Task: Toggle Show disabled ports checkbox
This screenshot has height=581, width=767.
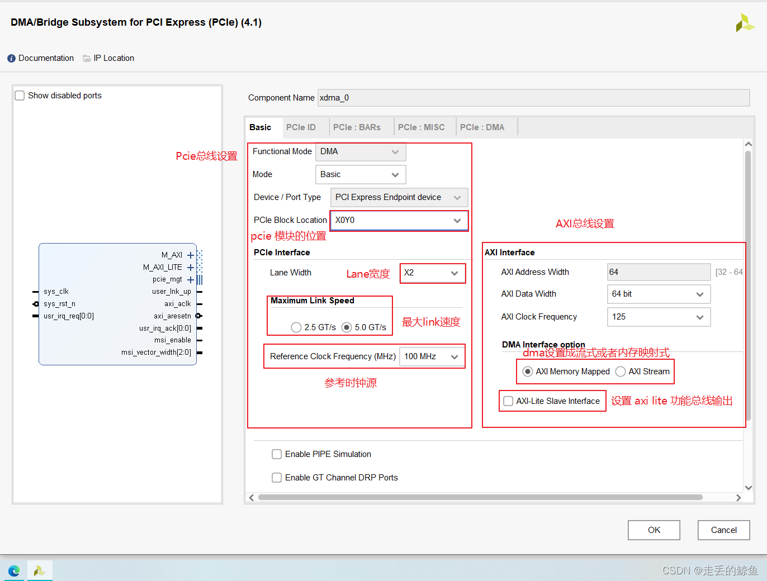Action: [x=20, y=96]
